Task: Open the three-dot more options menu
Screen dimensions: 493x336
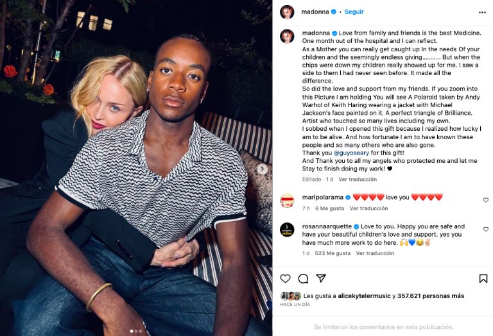Action: [x=482, y=12]
